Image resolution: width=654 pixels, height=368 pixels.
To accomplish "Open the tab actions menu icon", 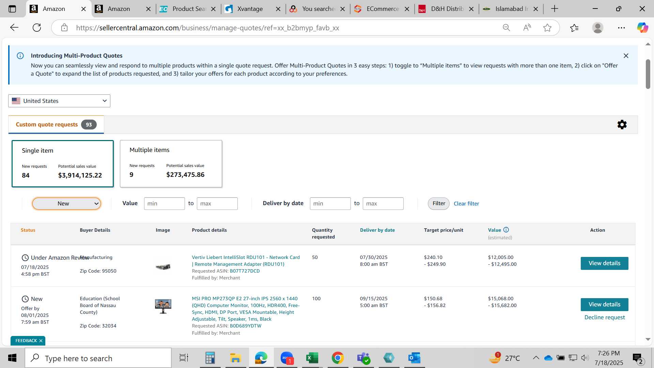I will tap(12, 9).
